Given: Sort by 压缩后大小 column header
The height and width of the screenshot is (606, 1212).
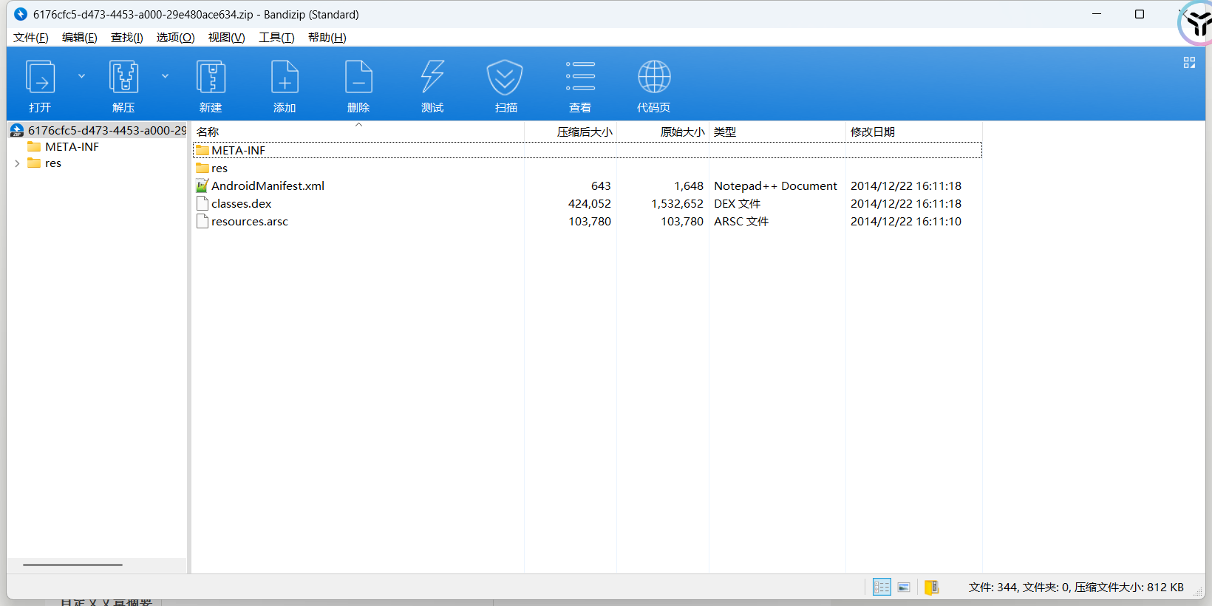Looking at the screenshot, I should click(571, 132).
